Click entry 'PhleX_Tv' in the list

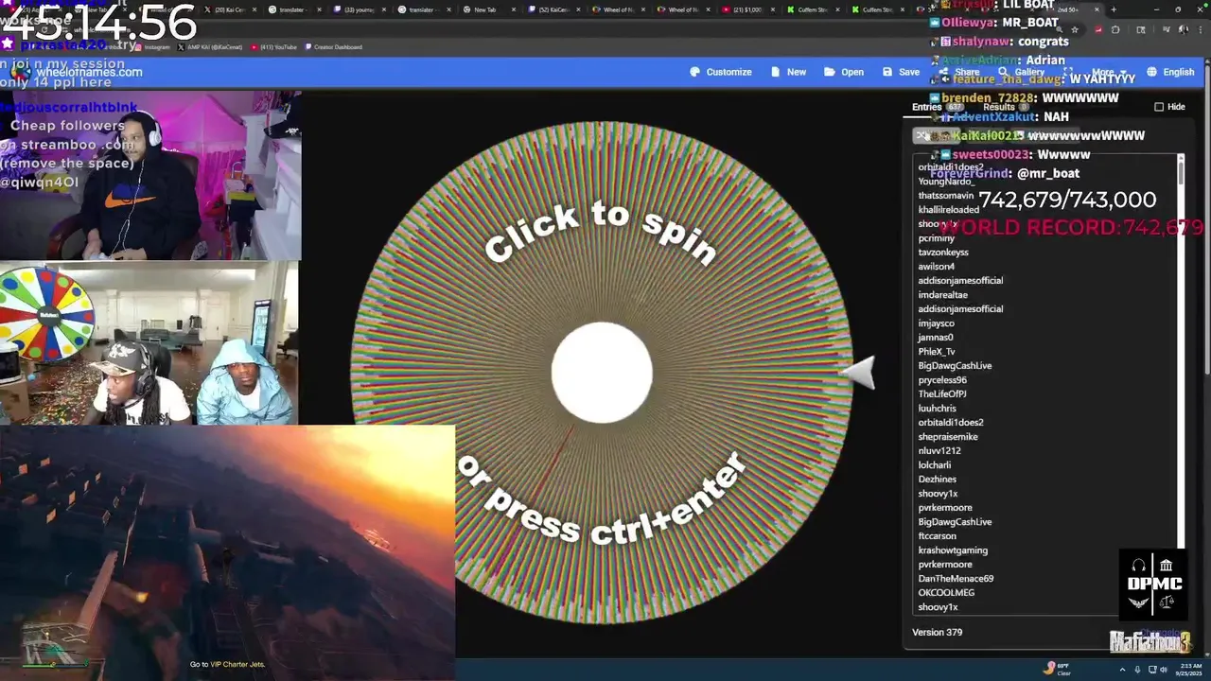point(937,352)
